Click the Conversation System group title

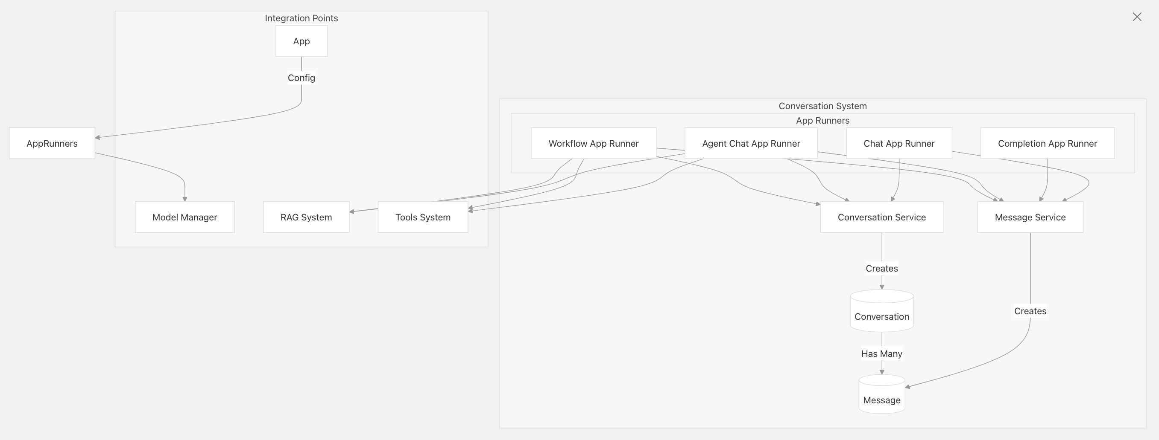tap(822, 106)
